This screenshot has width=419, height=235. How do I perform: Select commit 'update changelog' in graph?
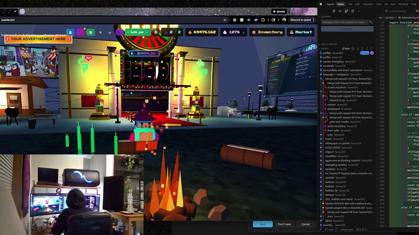tap(333, 61)
